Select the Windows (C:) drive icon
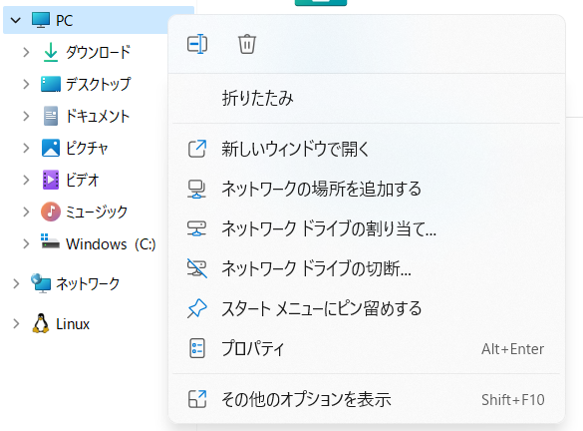The image size is (583, 431). pos(50,241)
